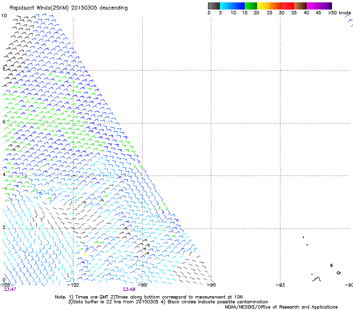Click the magenta-purple 40-50 knots color segment

pyautogui.click(x=319, y=6)
